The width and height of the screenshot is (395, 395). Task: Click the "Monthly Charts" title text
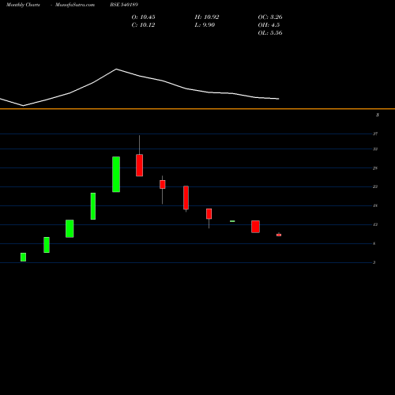click(x=23, y=5)
